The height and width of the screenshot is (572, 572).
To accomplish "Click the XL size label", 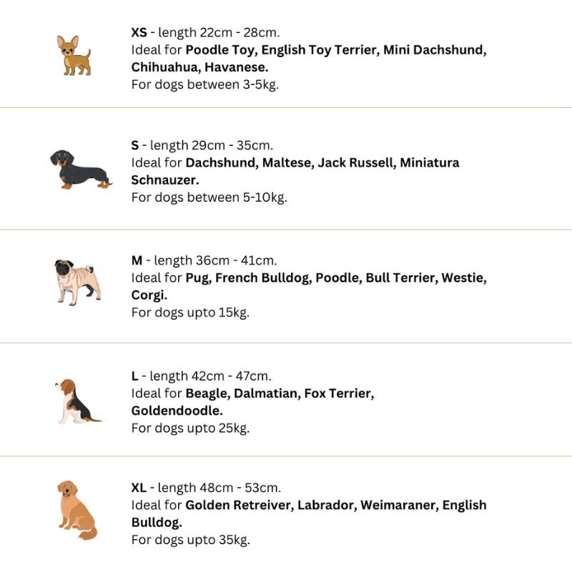I will click(139, 488).
